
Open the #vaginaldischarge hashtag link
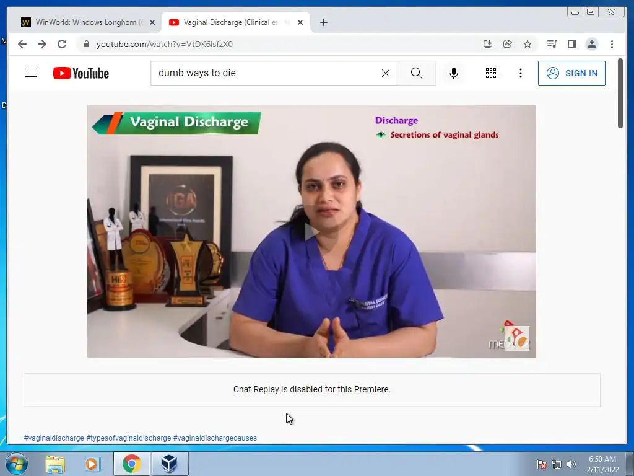tap(54, 438)
